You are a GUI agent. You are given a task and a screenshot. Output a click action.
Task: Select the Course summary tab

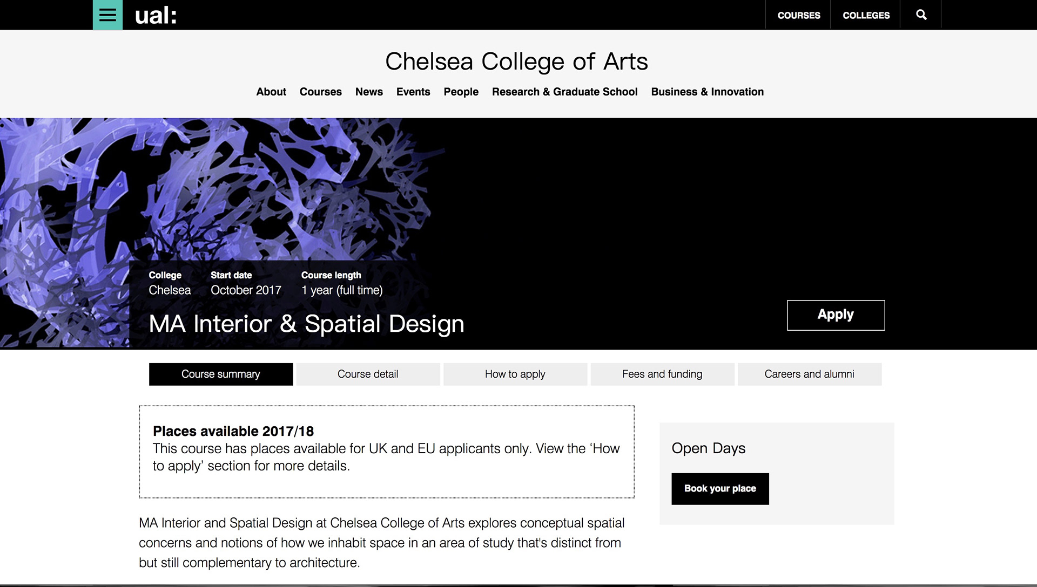(221, 374)
